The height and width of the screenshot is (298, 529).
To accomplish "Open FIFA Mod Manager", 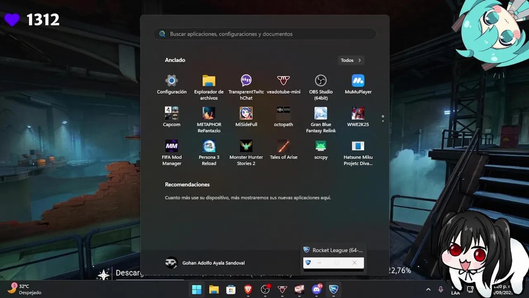I will (172, 153).
